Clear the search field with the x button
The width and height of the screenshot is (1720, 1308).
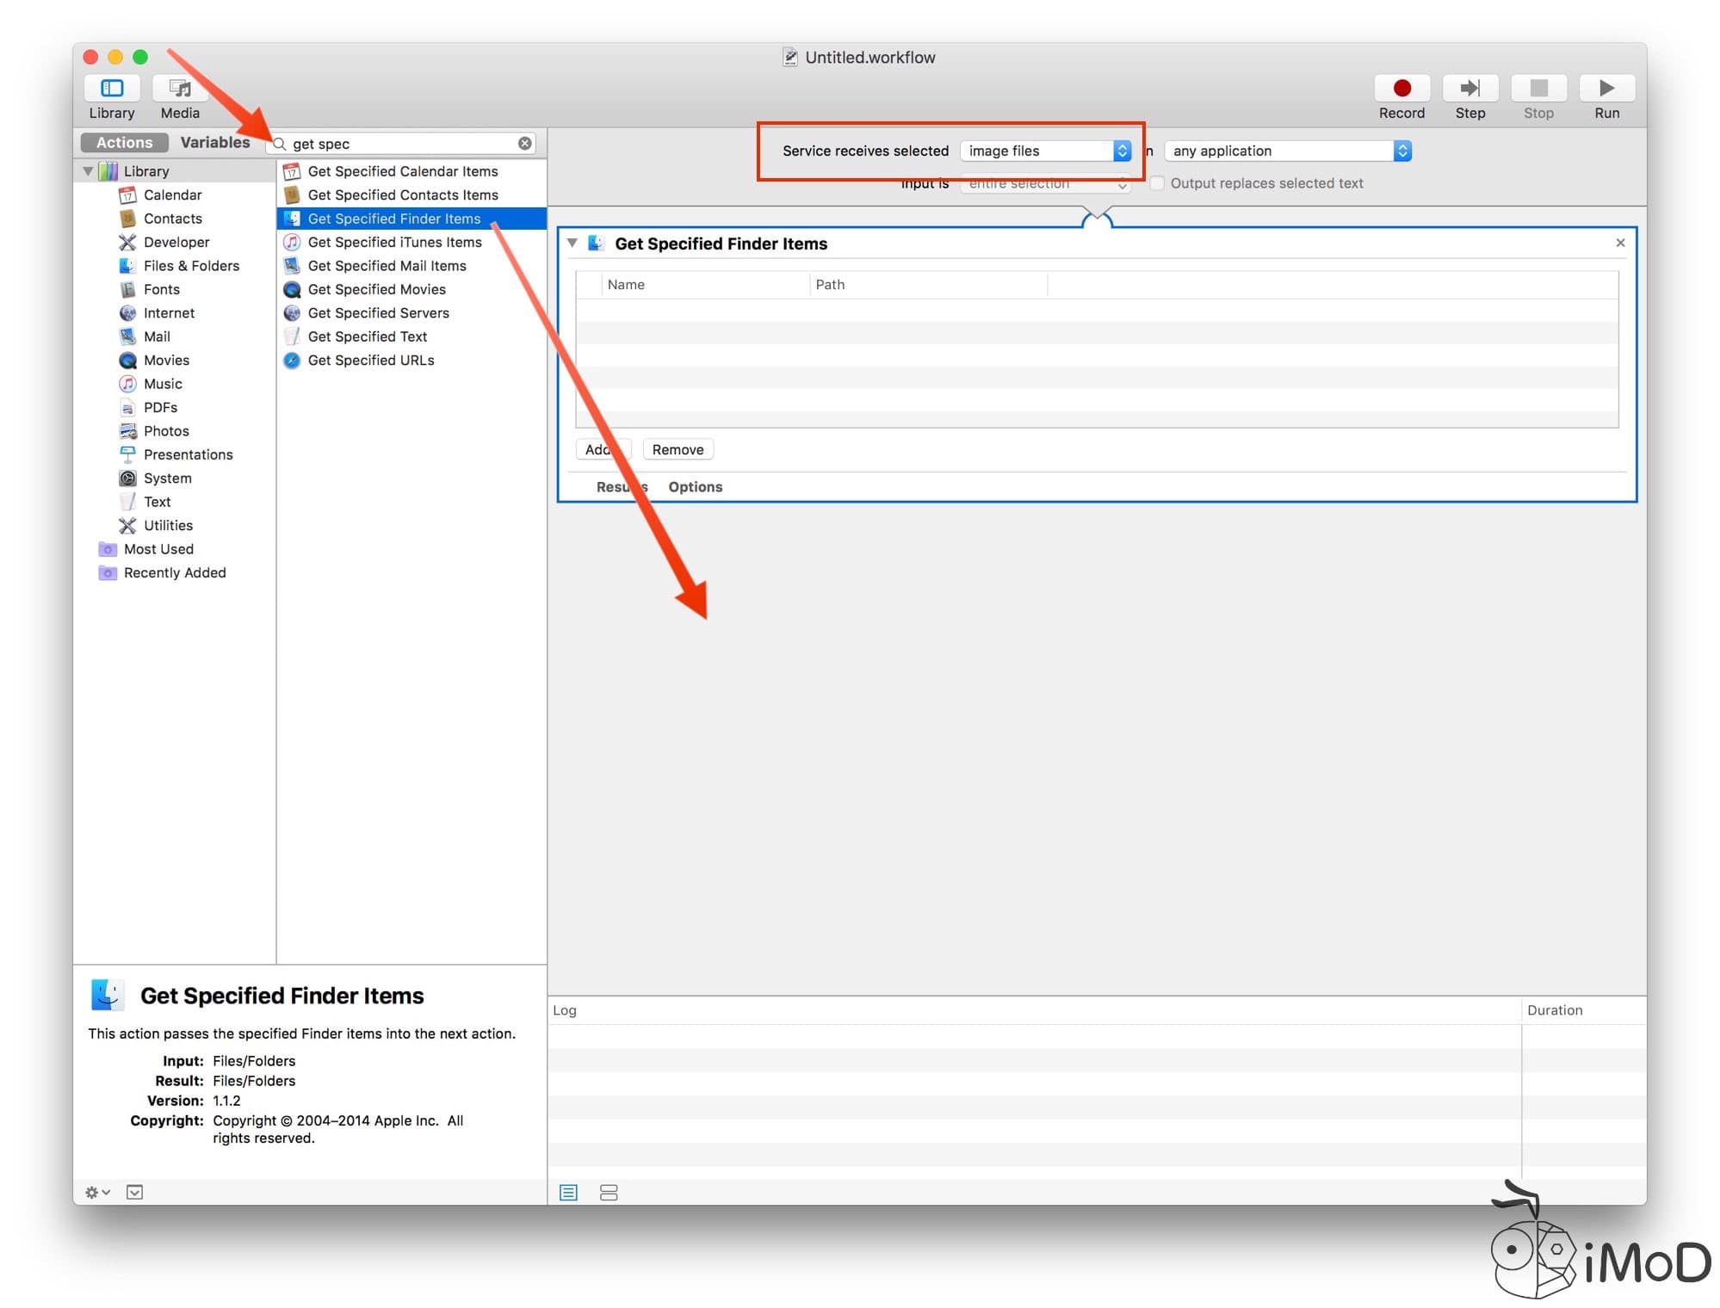tap(523, 143)
